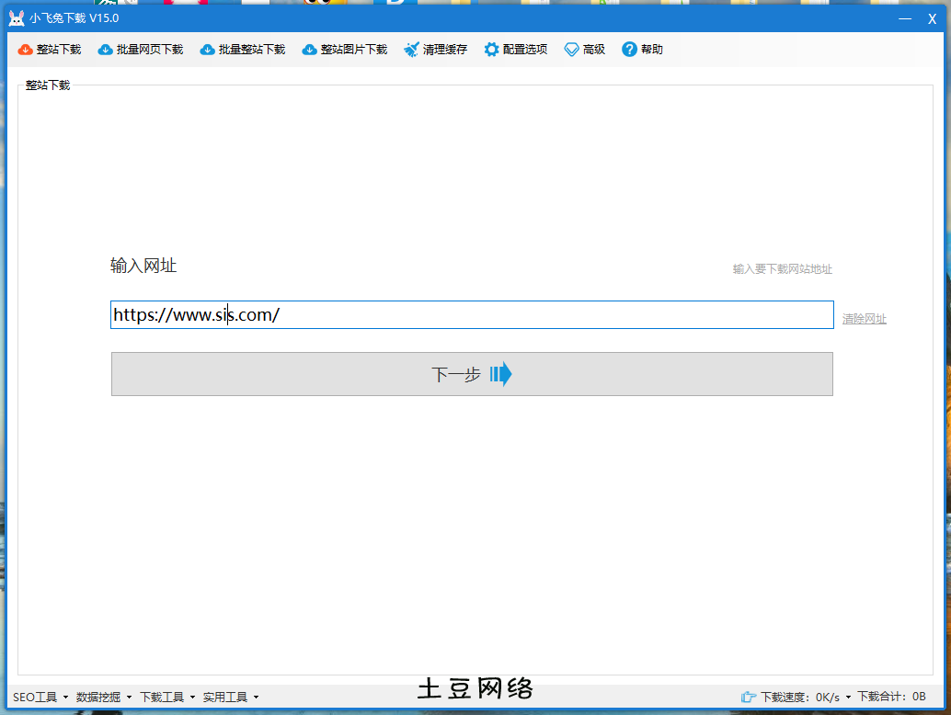Click the 清除网址 clear link
Image resolution: width=951 pixels, height=715 pixels.
pyautogui.click(x=864, y=318)
